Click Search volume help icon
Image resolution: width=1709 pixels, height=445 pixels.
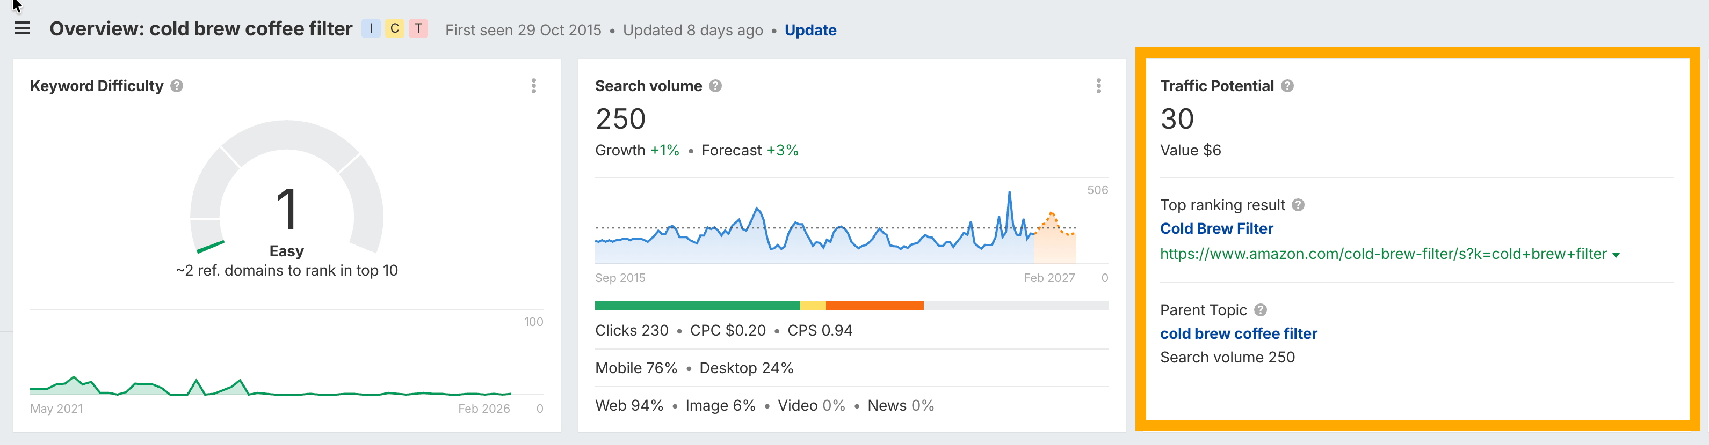[x=715, y=86]
